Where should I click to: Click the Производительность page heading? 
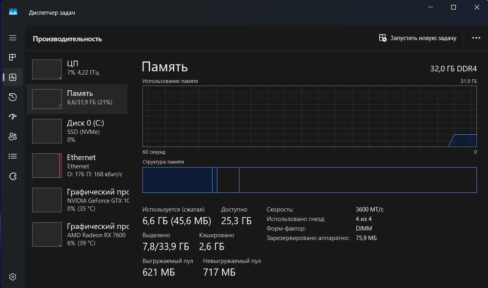coord(67,39)
